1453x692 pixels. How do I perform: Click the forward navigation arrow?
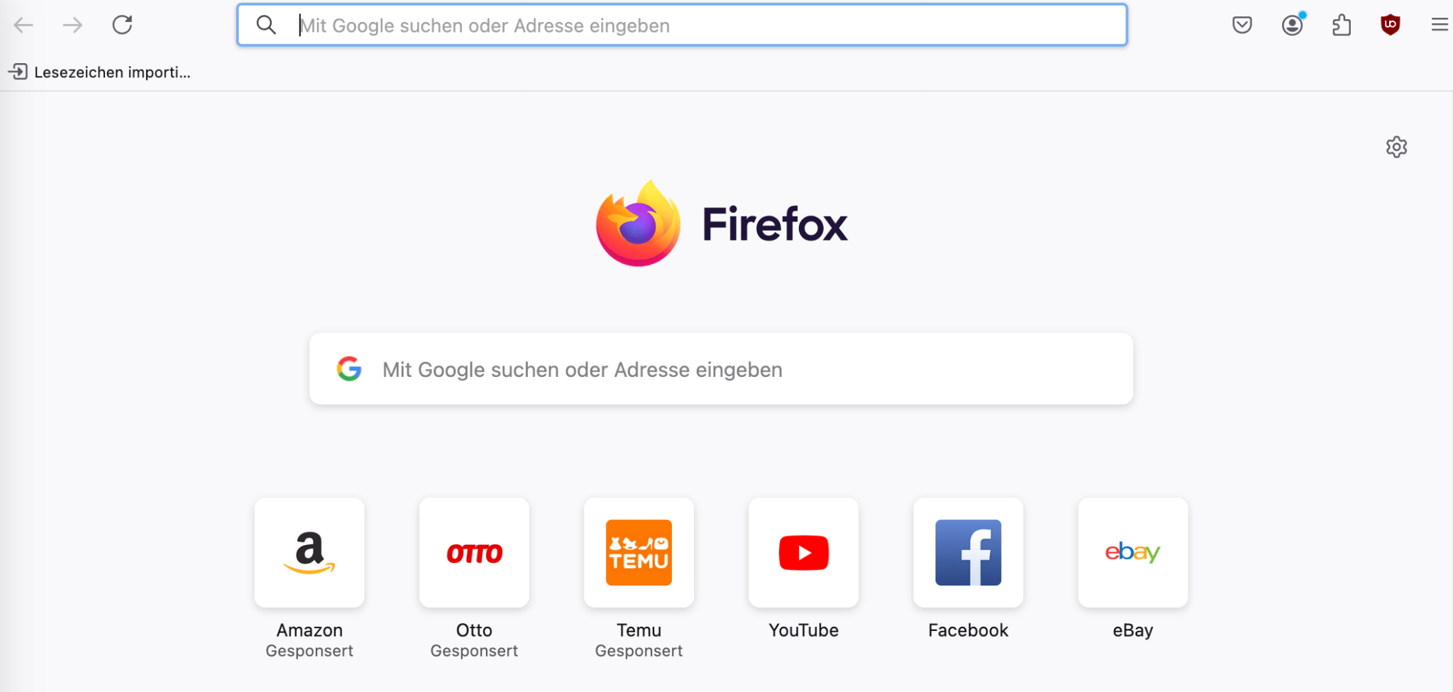coord(72,24)
